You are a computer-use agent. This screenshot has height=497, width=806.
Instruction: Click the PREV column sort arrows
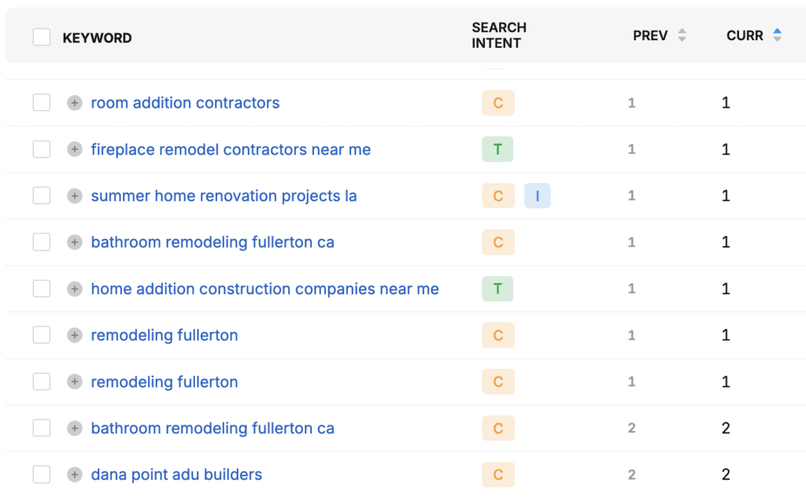click(682, 35)
